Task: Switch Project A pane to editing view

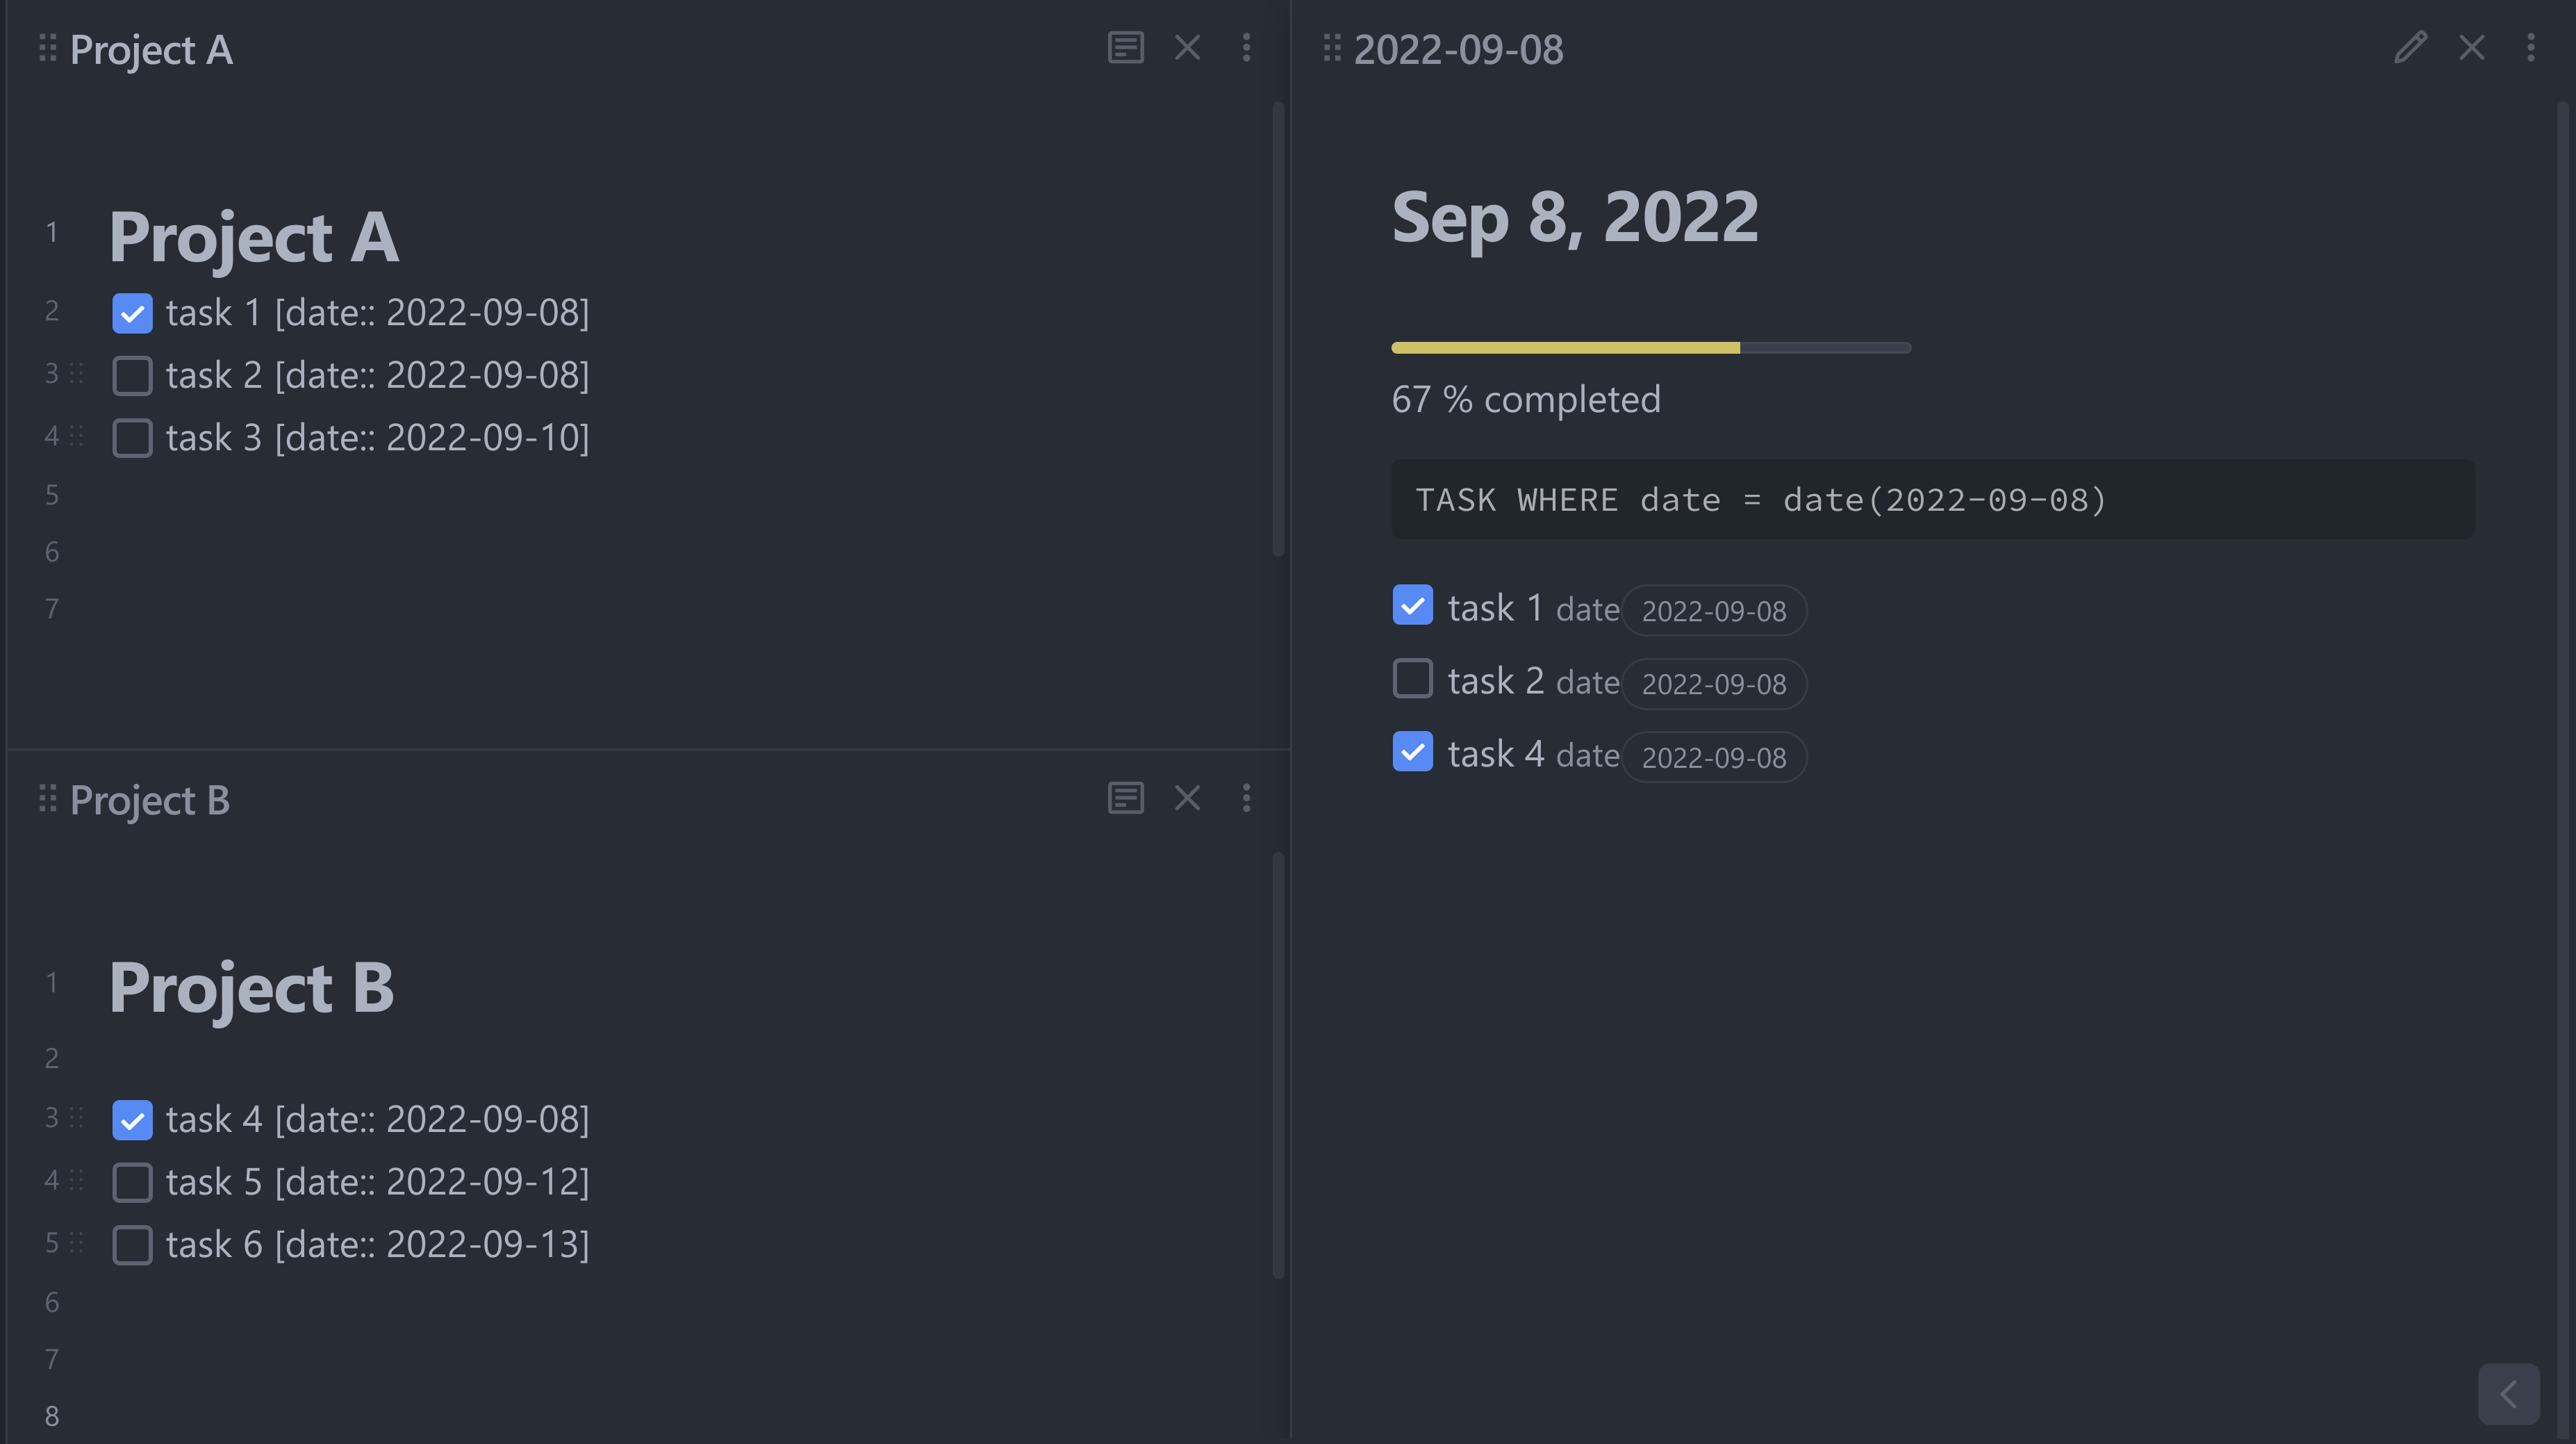Action: tap(1125, 47)
